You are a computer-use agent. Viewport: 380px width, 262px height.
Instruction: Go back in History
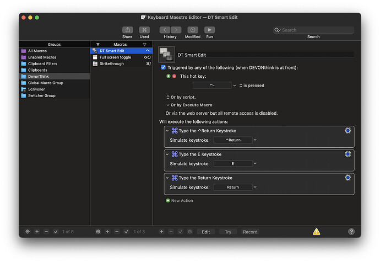pyautogui.click(x=165, y=30)
